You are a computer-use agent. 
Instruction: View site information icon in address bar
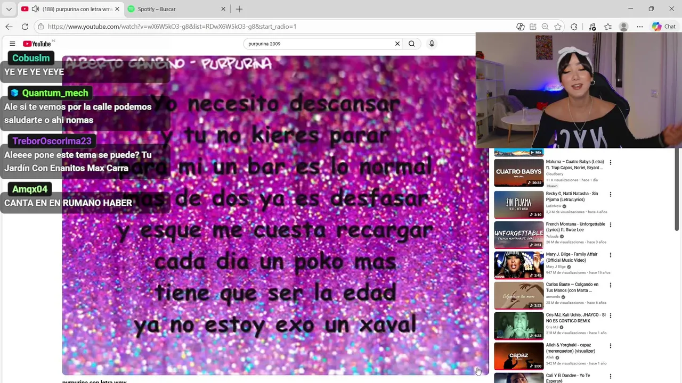point(41,27)
